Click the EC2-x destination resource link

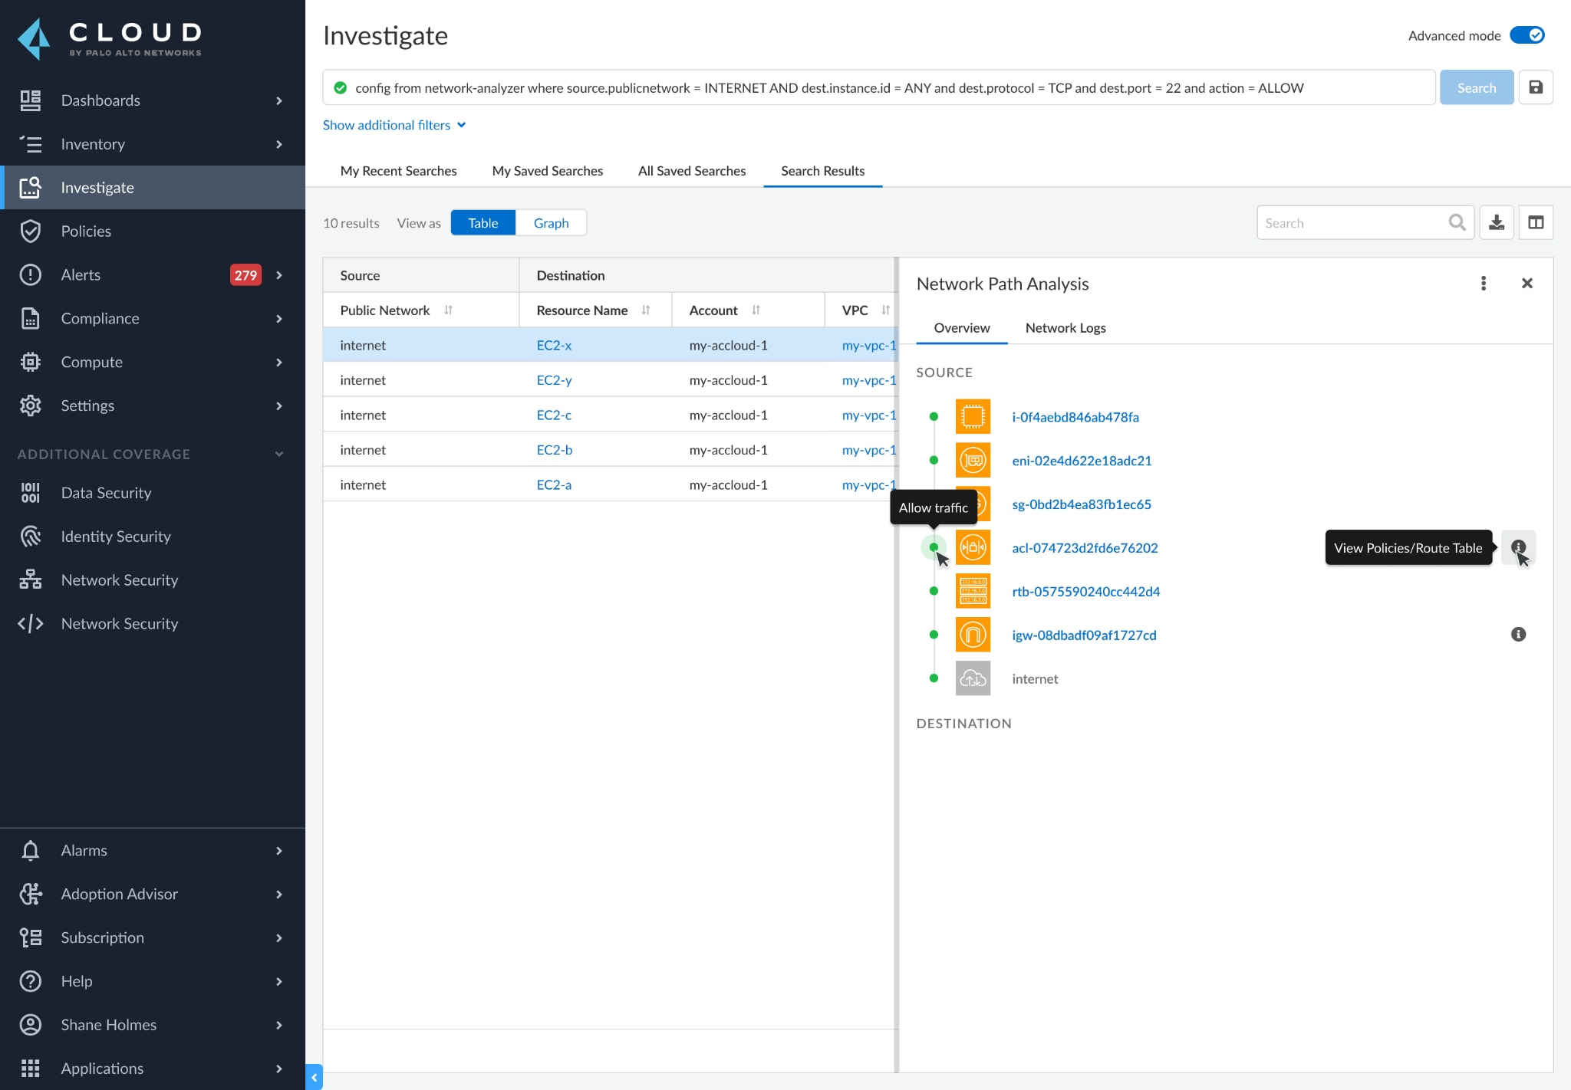coord(554,343)
